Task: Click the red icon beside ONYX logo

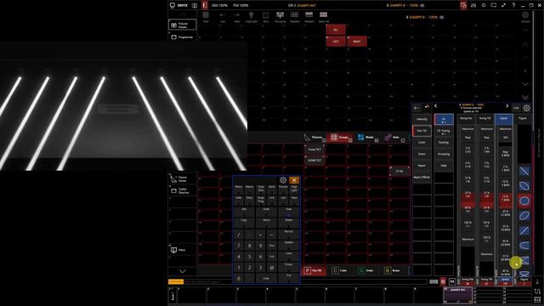Action: 205,5
